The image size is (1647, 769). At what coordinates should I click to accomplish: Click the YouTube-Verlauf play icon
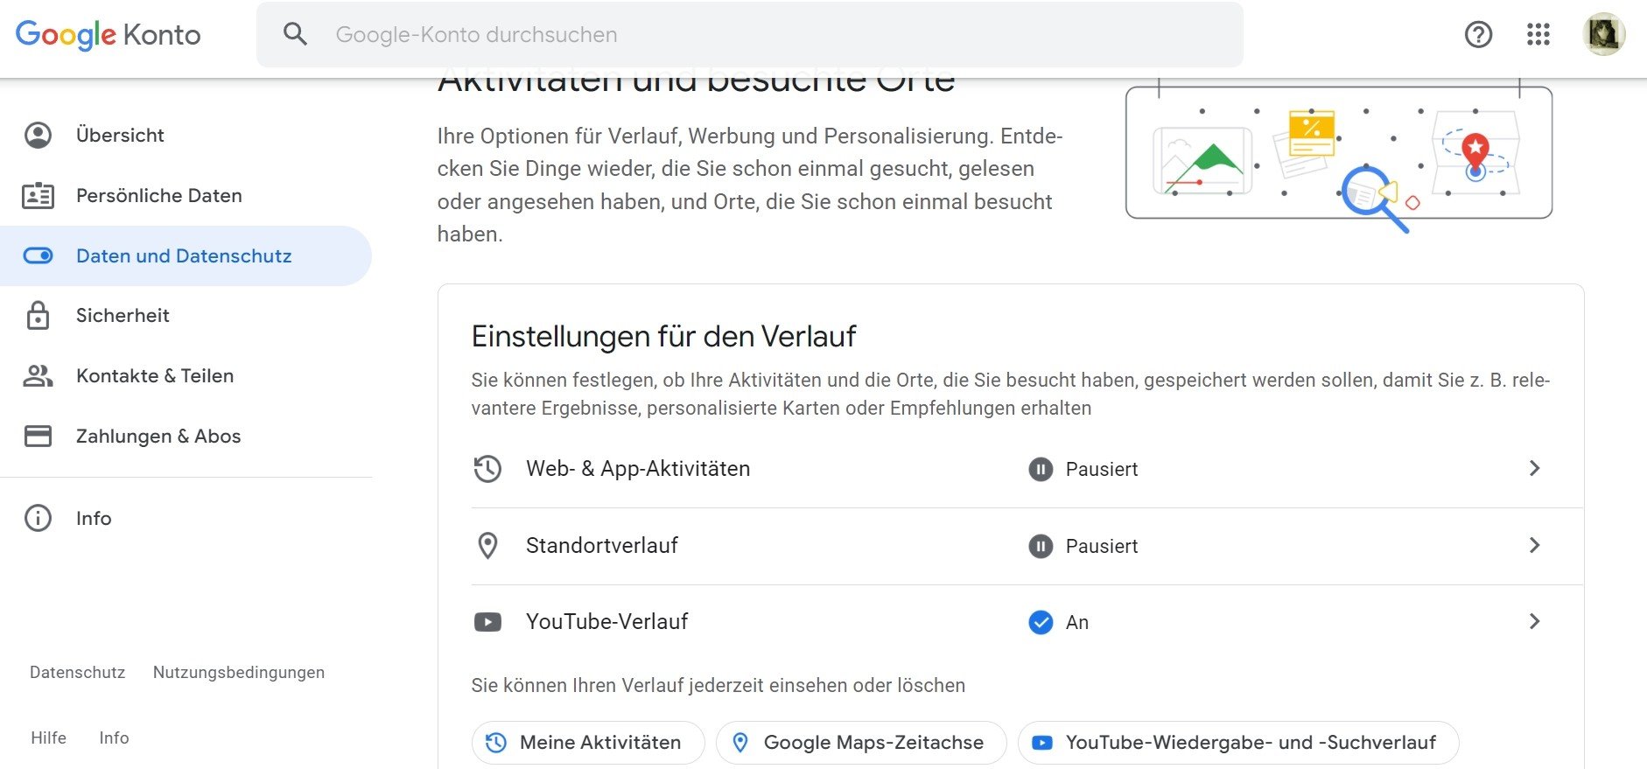click(x=487, y=622)
